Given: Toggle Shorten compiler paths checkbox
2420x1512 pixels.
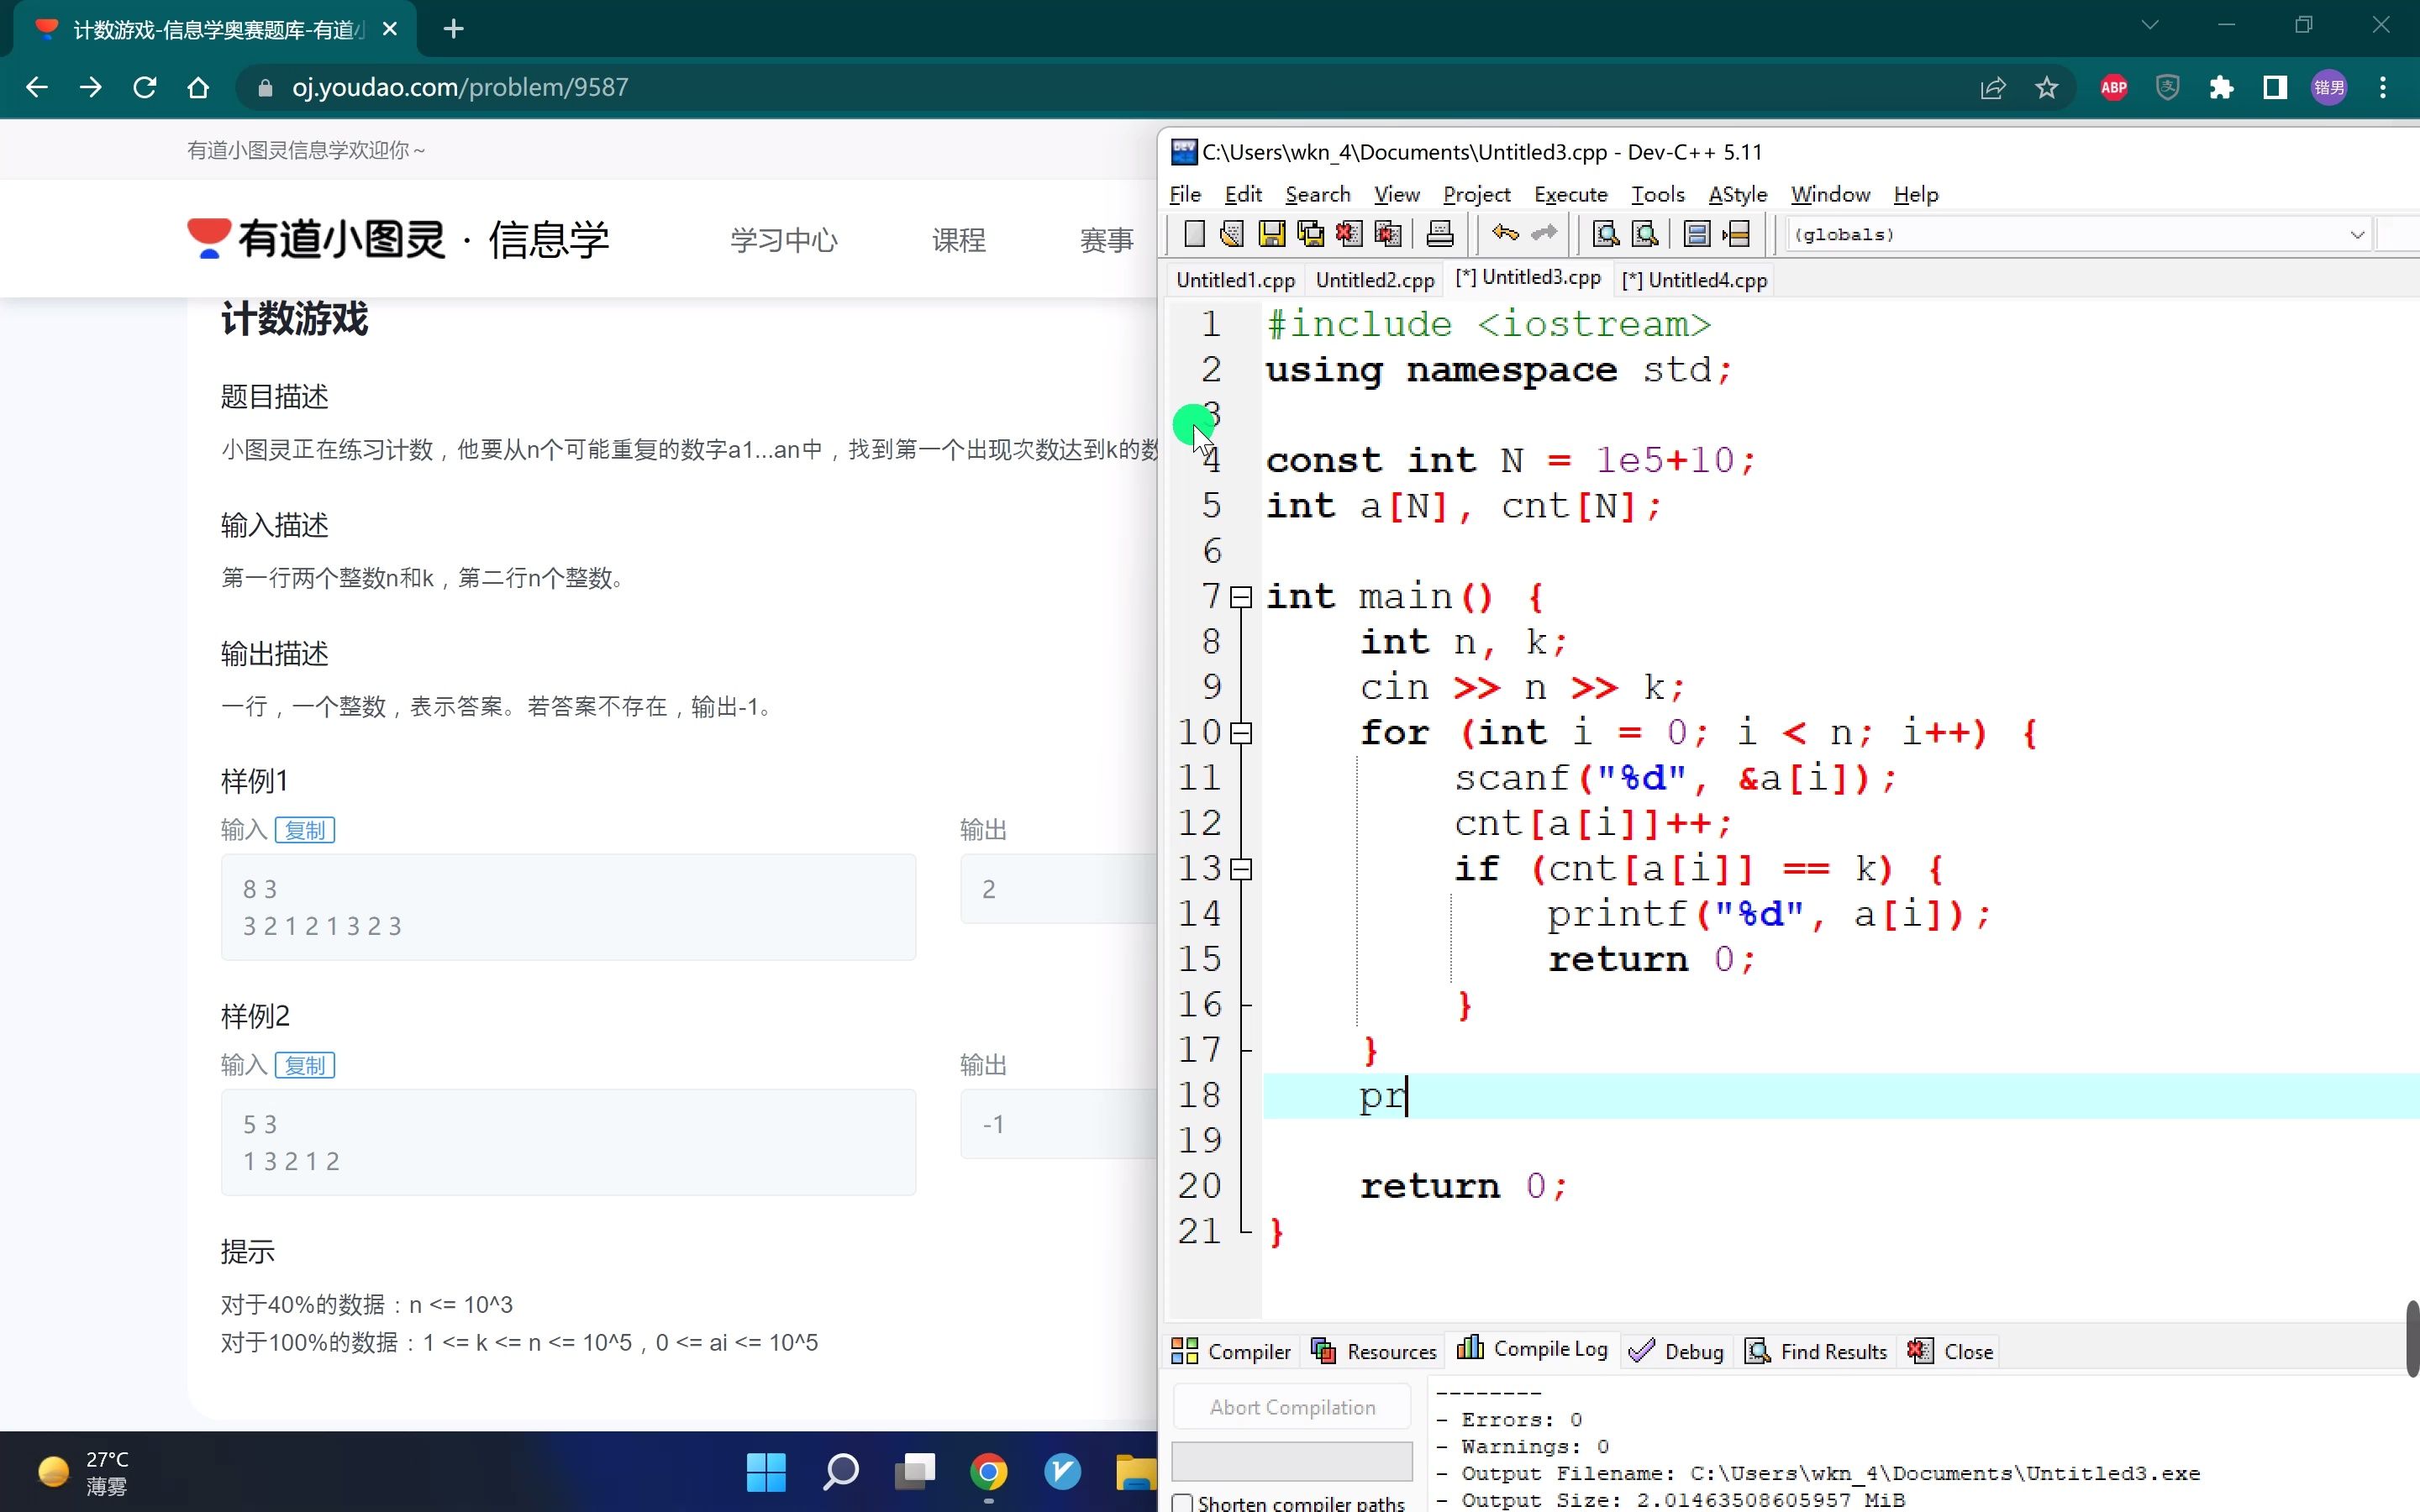Looking at the screenshot, I should (x=1183, y=1502).
